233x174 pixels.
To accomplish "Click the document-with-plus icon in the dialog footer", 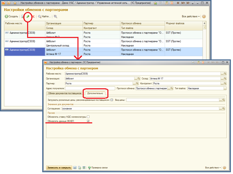I will coord(80,168).
